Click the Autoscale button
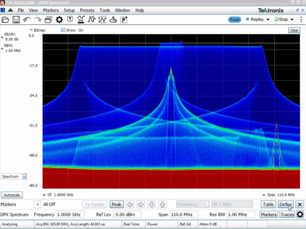 [x=12, y=195]
